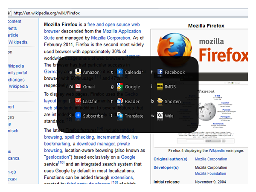Click the 'spell checking' link
The image size is (256, 192).
pyautogui.click(x=79, y=137)
